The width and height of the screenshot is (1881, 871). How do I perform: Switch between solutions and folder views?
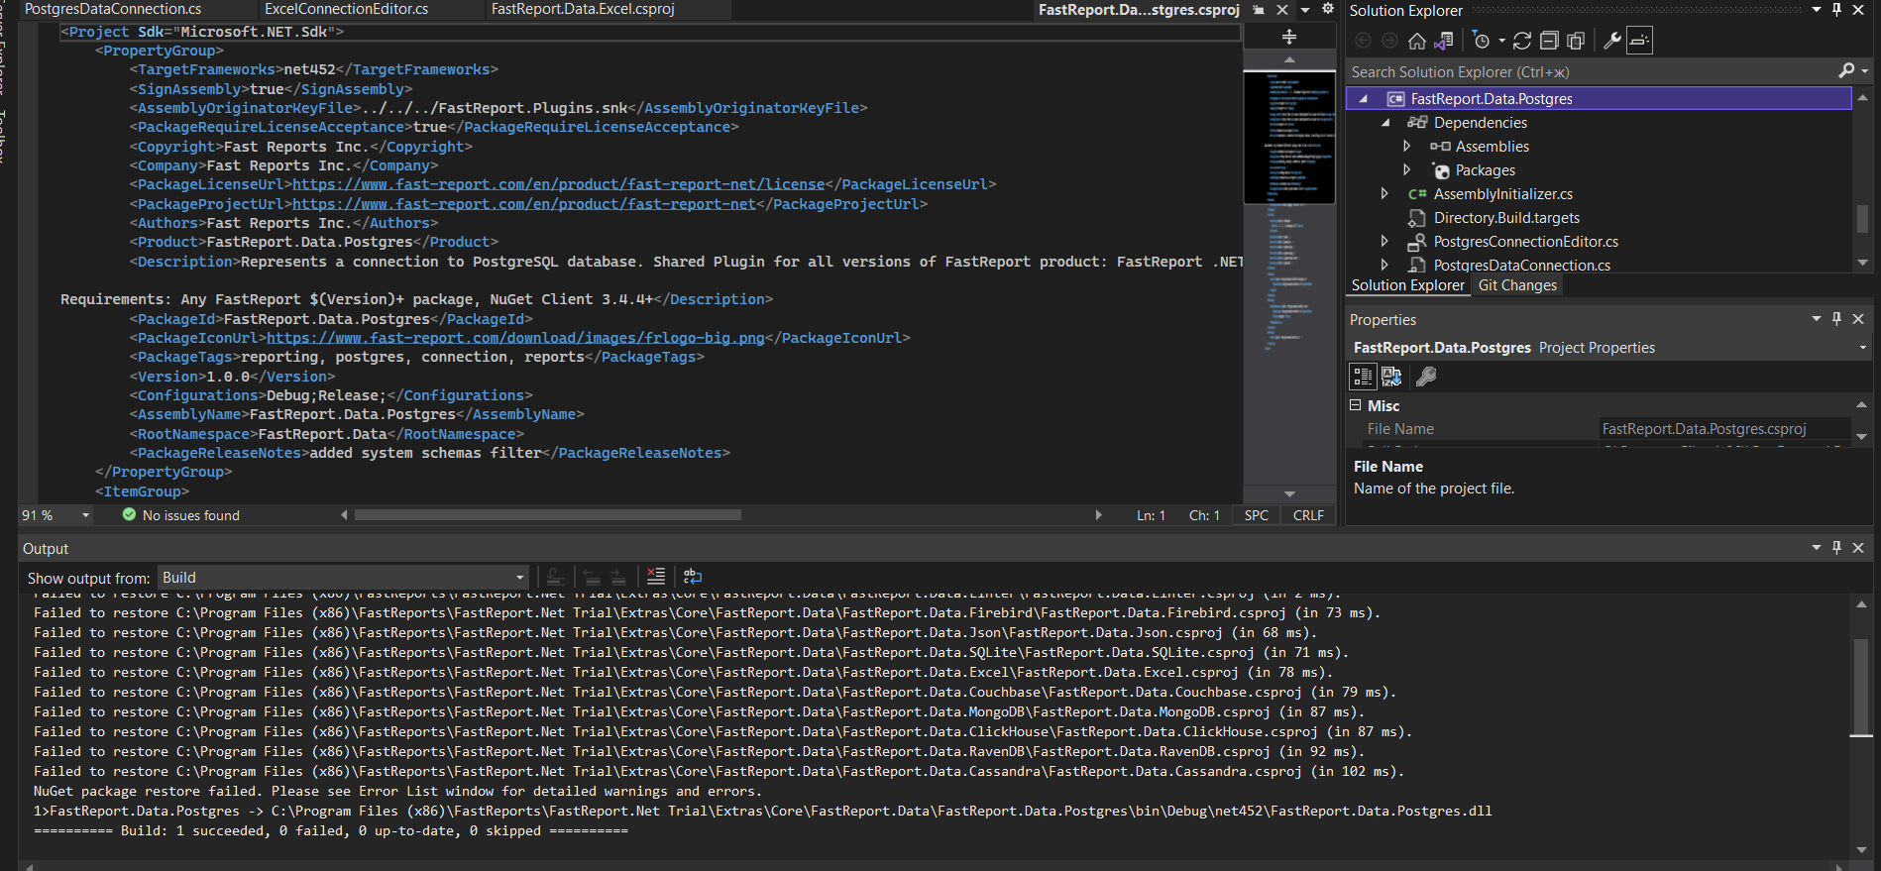(x=1444, y=41)
